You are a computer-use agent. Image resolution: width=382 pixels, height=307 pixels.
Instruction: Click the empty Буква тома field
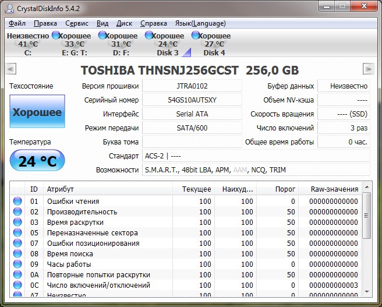click(192, 142)
